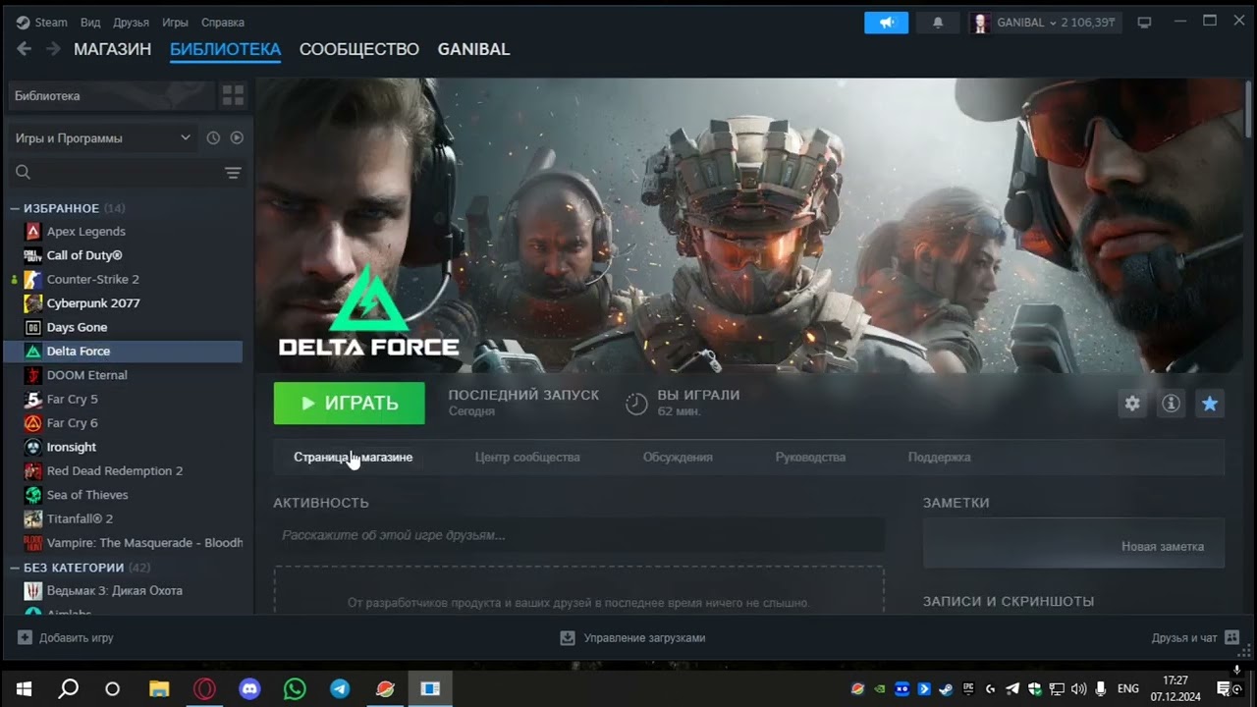Toggle Delta Force favorite star

pyautogui.click(x=1210, y=404)
